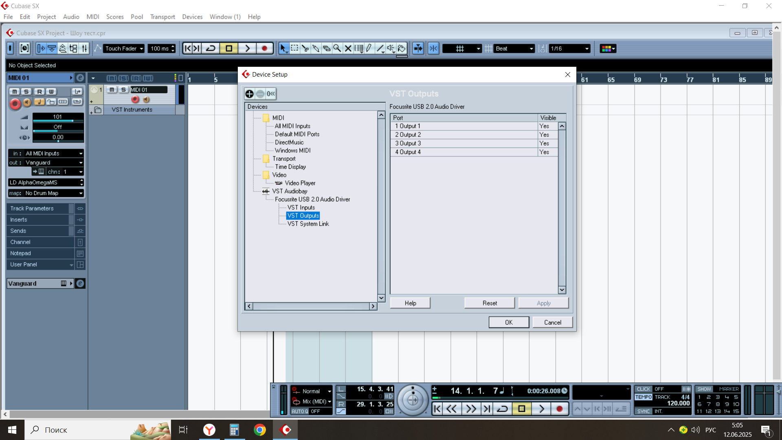Toggle solo on MIDI 01 inspector

click(26, 92)
